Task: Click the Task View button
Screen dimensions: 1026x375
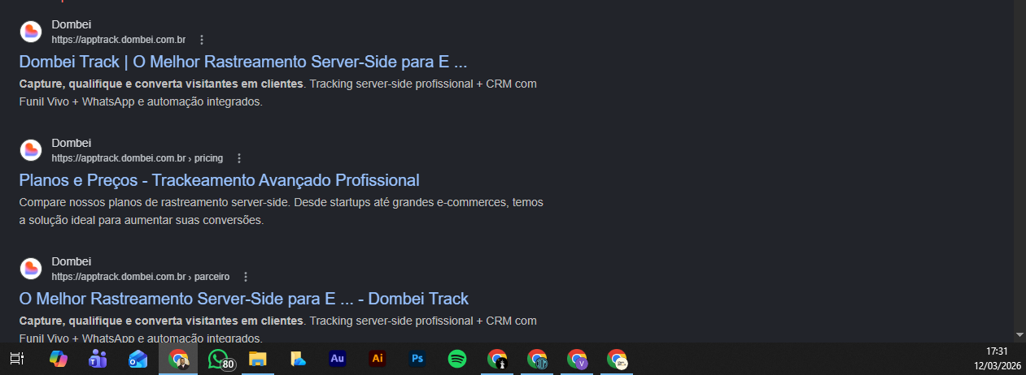Action: pos(17,359)
